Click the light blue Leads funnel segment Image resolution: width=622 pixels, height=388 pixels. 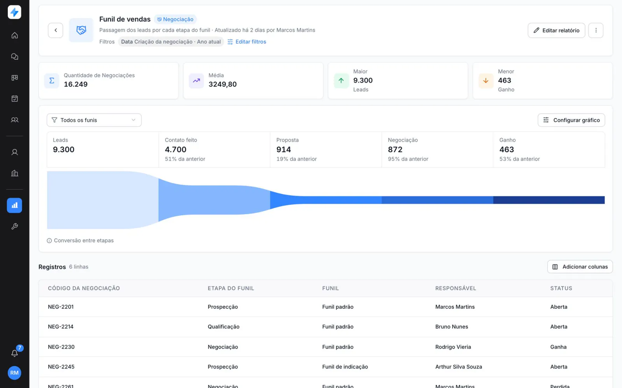(103, 200)
